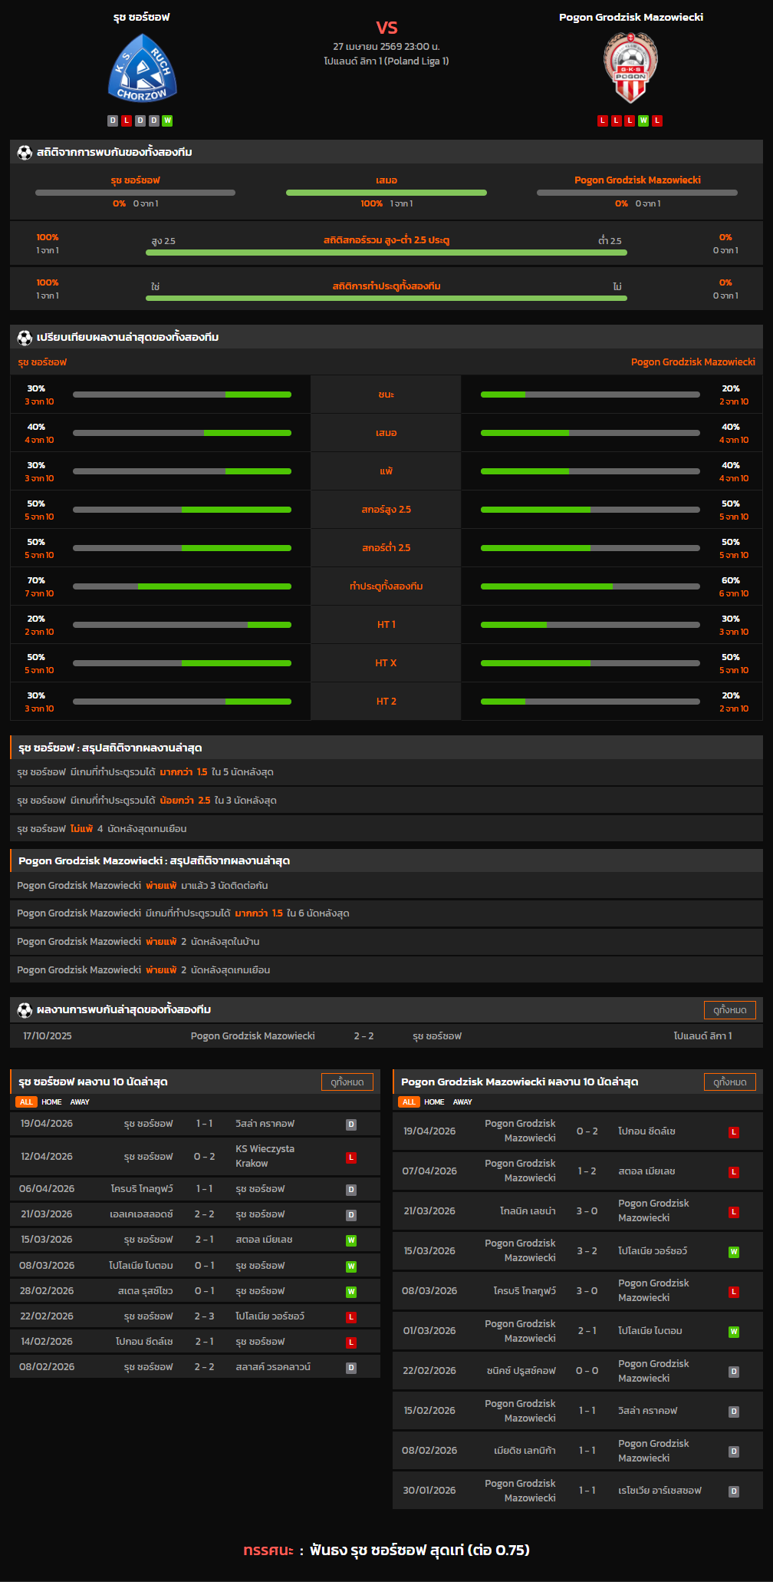Click green W form badge under Pogon logo
This screenshot has width=773, height=1582.
pyautogui.click(x=643, y=121)
